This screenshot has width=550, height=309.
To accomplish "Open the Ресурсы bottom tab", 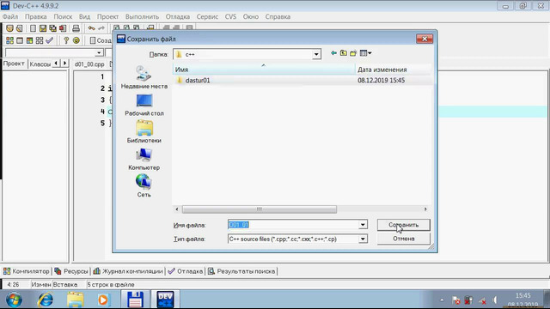I will [x=71, y=271].
